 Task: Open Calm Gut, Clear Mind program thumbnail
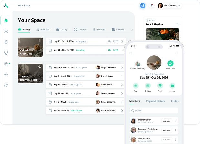31,47
